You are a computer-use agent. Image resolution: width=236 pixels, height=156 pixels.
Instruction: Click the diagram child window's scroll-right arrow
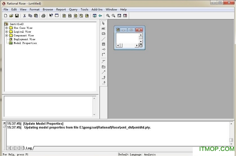tap(137, 45)
